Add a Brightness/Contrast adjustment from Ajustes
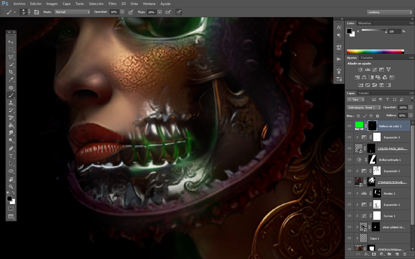This screenshot has height=259, width=415. click(361, 69)
